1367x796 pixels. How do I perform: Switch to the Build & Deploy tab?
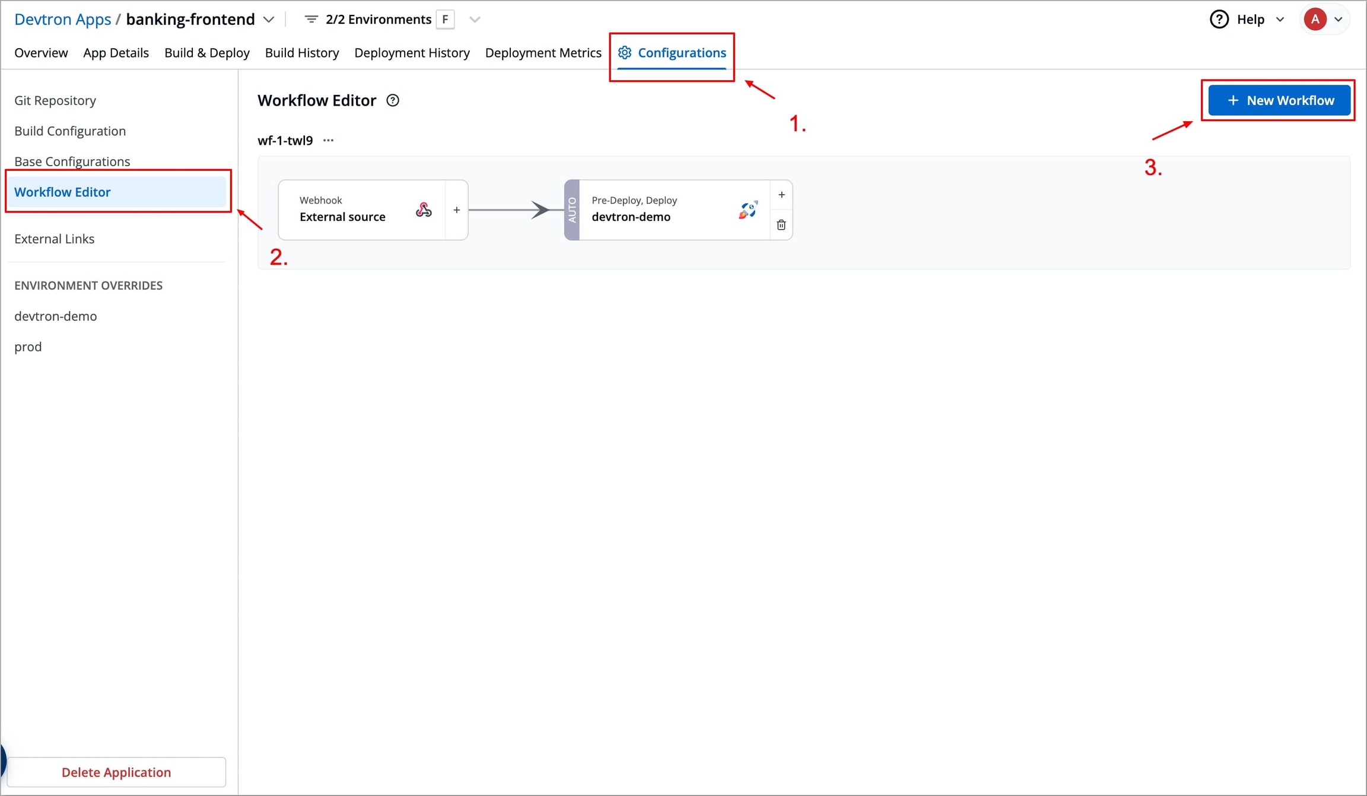click(206, 53)
